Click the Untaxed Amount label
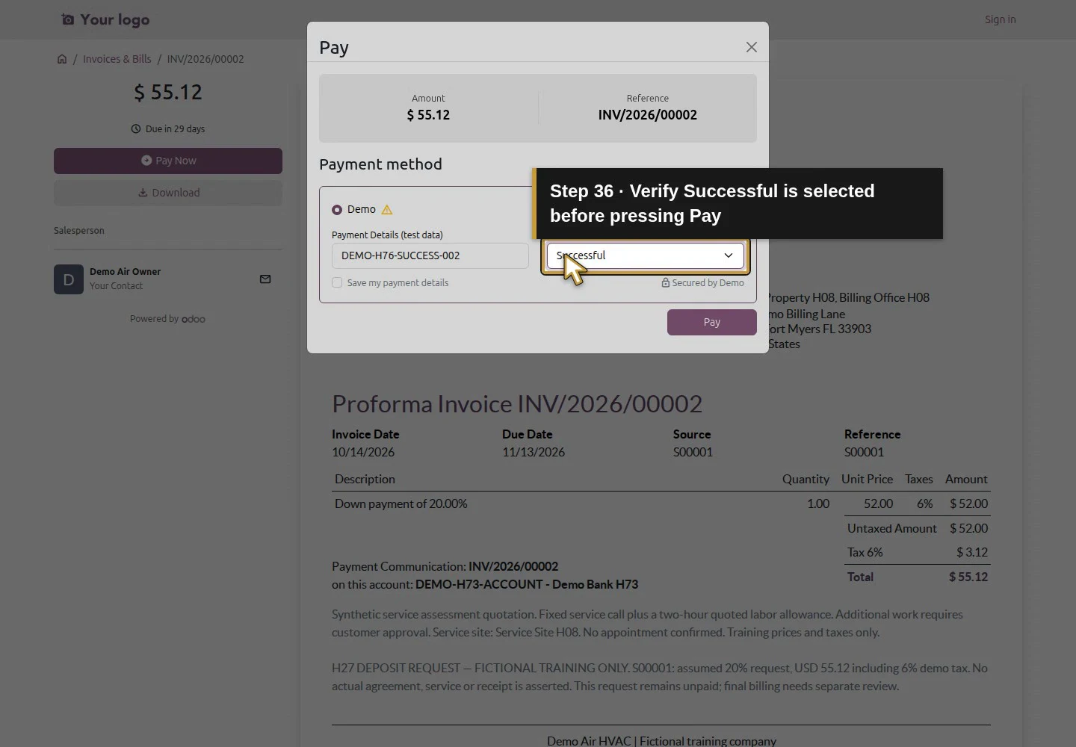1076x747 pixels. click(892, 529)
